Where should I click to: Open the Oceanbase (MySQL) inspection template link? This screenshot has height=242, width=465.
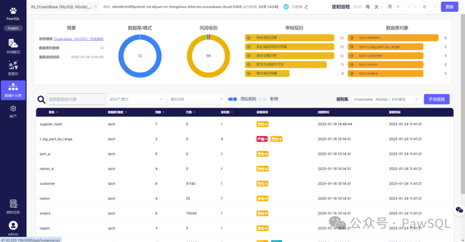[x=79, y=39]
